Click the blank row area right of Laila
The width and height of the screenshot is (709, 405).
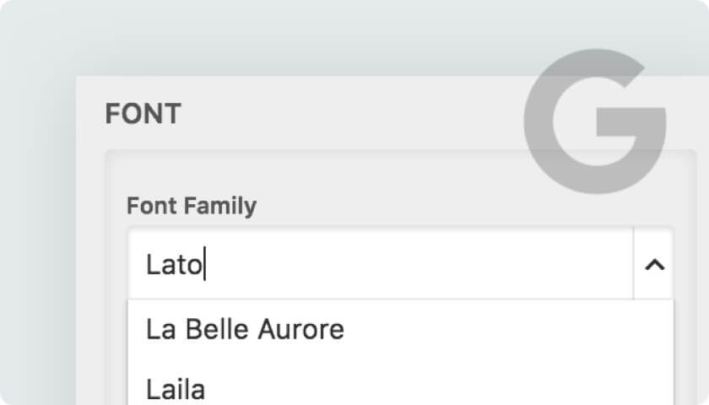(439, 389)
